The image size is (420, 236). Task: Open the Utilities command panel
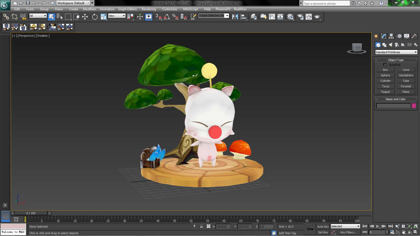[x=414, y=36]
